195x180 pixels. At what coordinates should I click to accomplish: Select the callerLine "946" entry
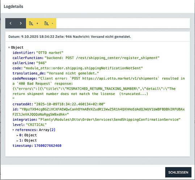tap(30, 63)
